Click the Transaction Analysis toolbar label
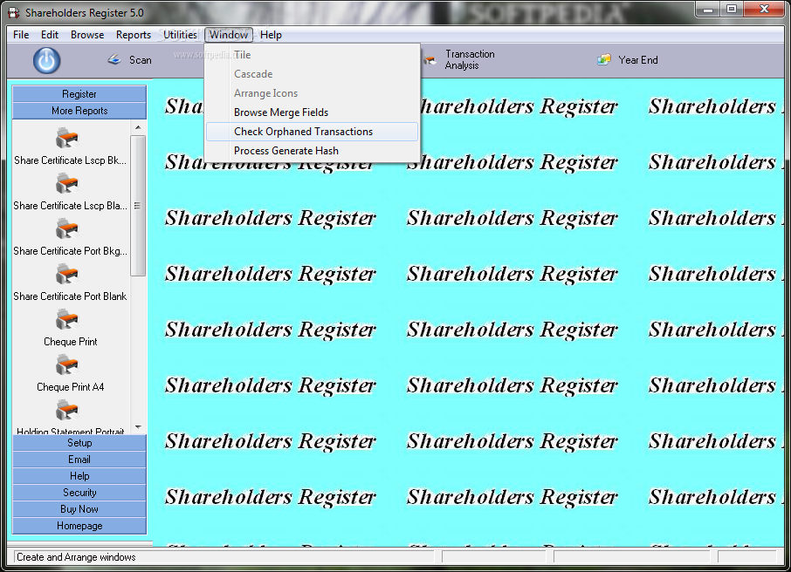 pos(470,59)
